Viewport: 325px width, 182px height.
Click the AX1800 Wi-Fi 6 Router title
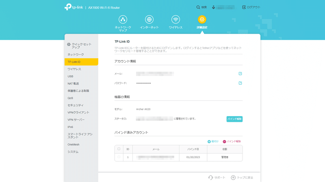(x=104, y=8)
